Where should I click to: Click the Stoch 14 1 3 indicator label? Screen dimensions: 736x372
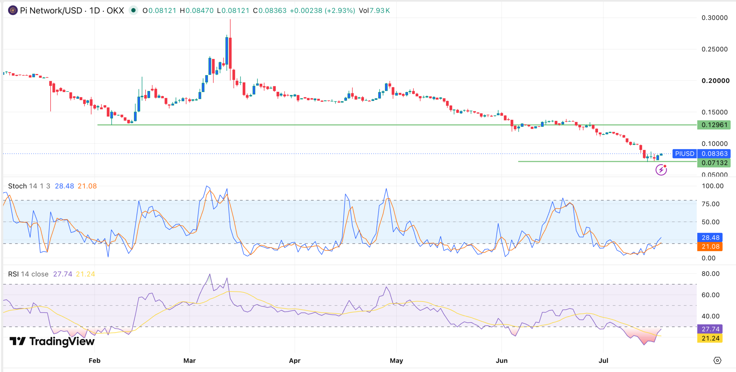pyautogui.click(x=29, y=186)
